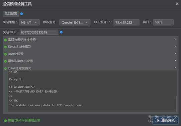Click the log output scrollbar
181x126 pixels.
pyautogui.click(x=176, y=104)
